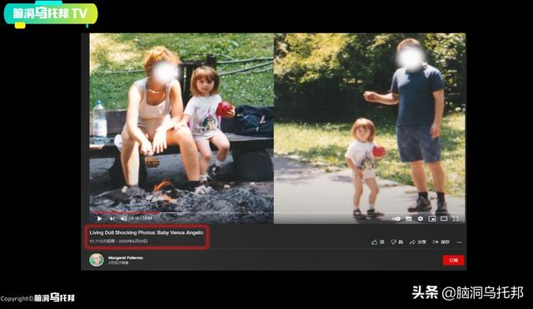Enter fullscreen with the fullscreen icon
This screenshot has width=533, height=309.
click(x=456, y=218)
